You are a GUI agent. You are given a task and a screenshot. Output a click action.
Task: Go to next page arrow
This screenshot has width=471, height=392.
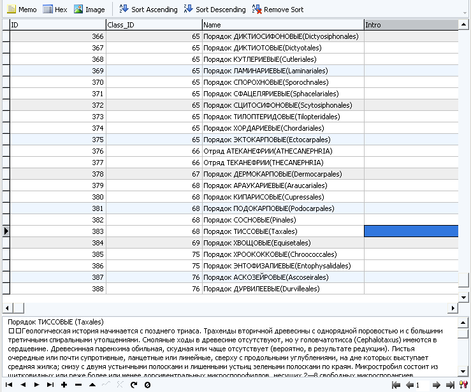[436, 385]
